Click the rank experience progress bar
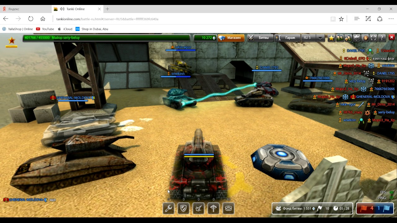397x223 pixels. (106, 38)
